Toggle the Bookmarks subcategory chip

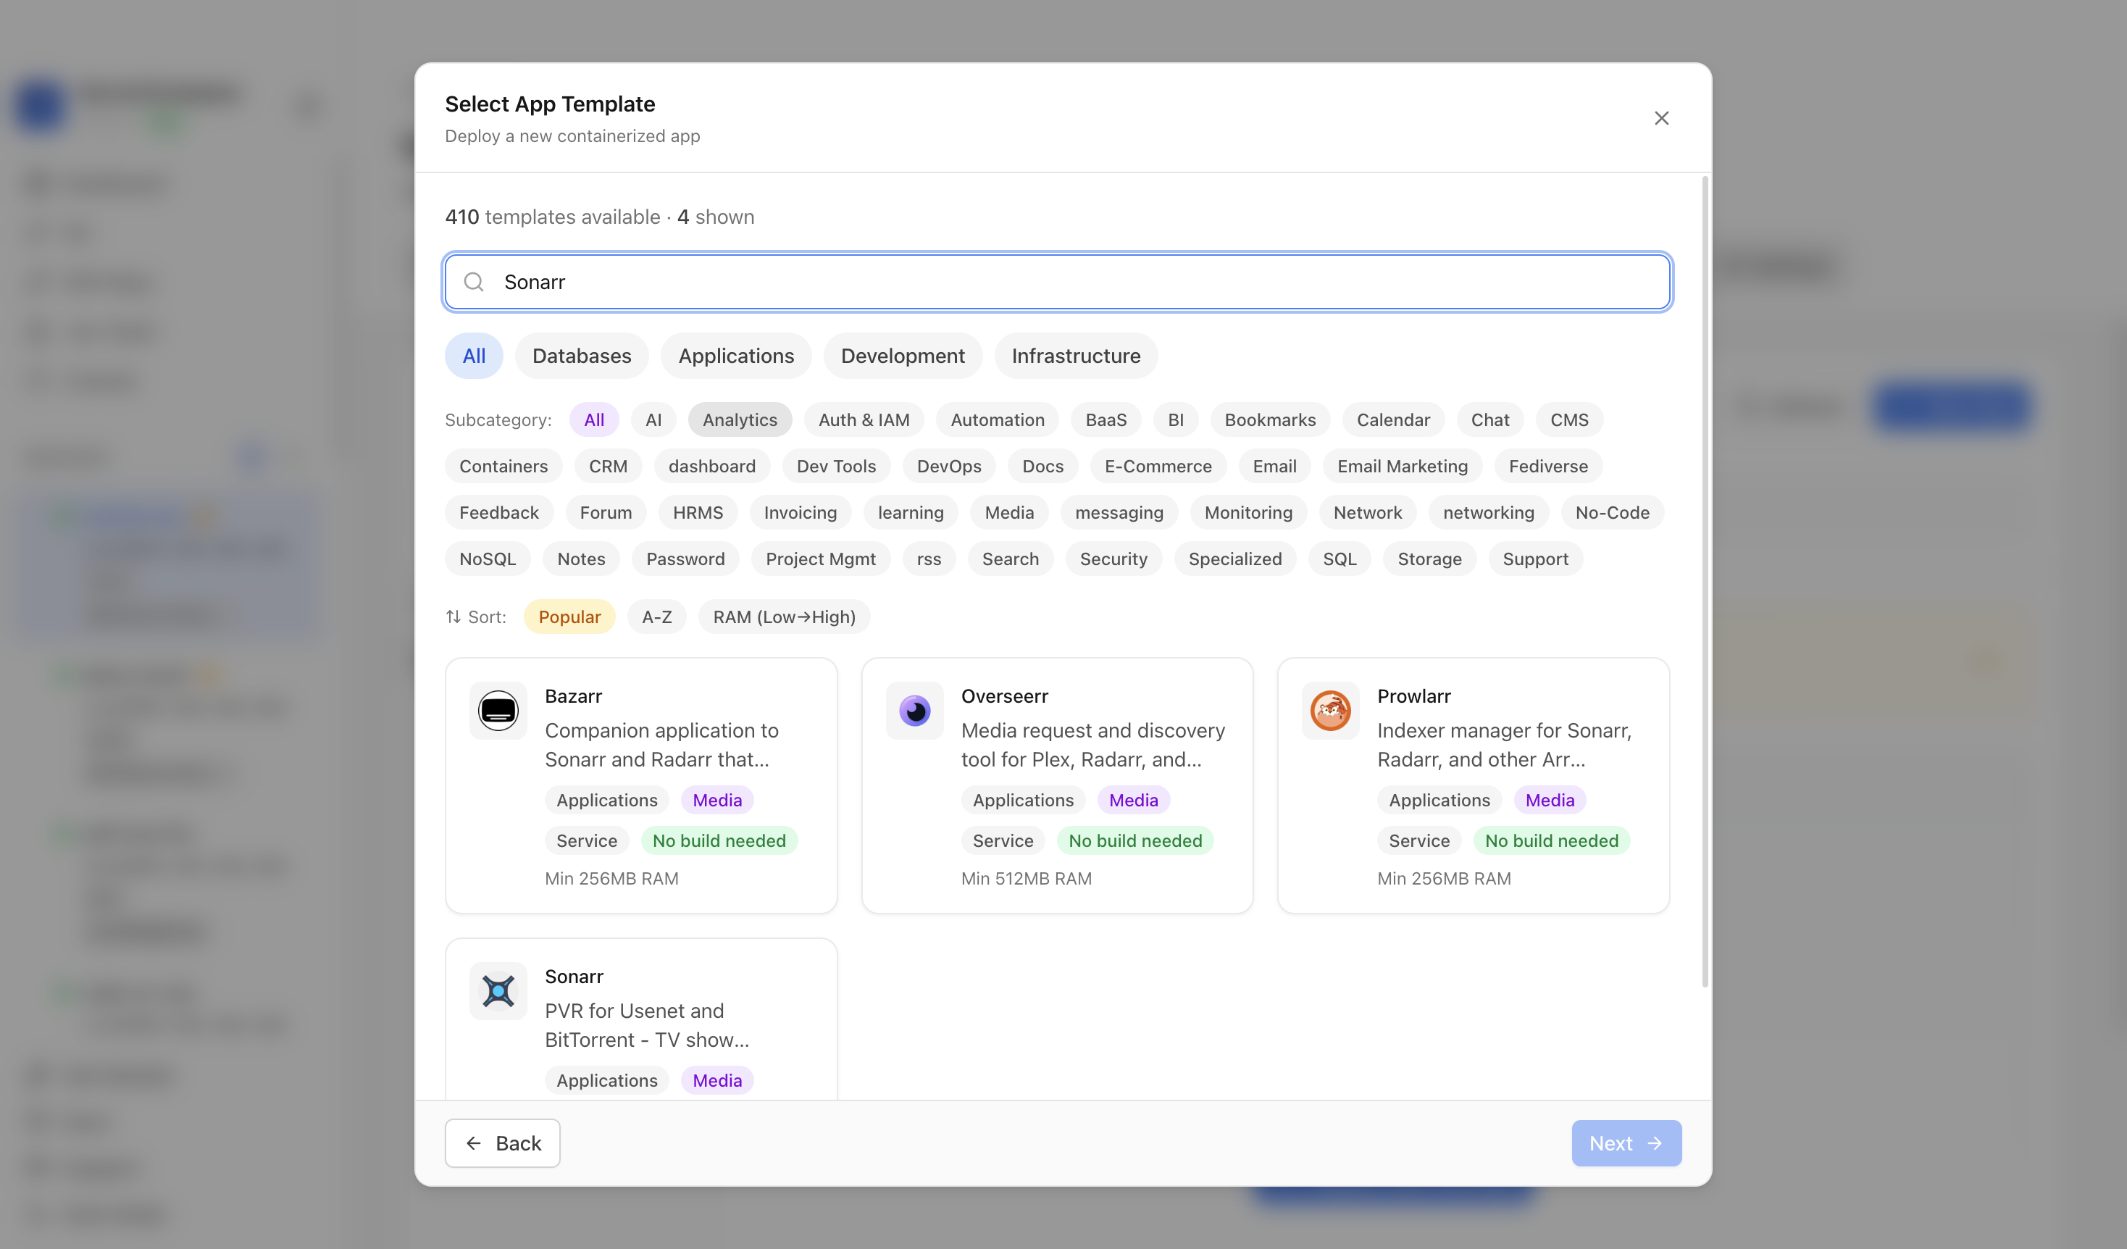(1269, 419)
